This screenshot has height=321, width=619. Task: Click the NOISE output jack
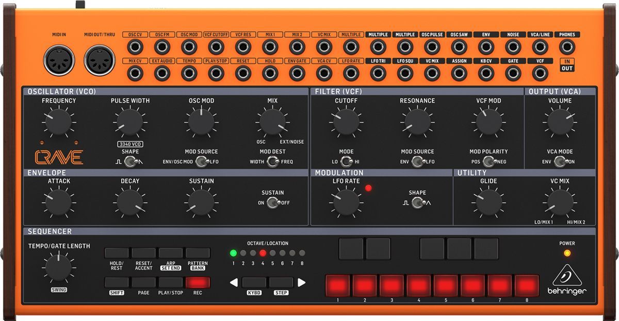(513, 48)
